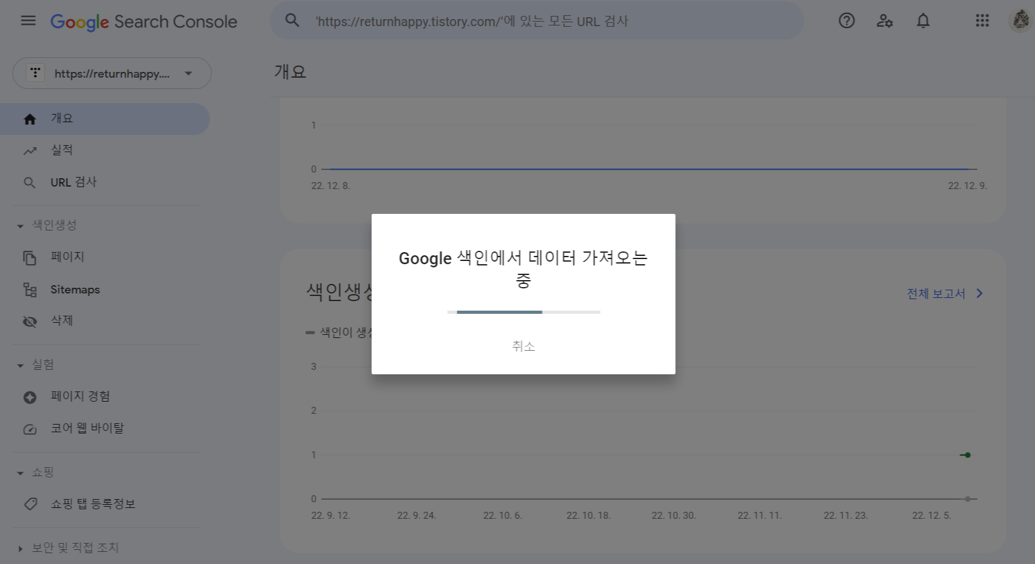Expand the 보안 및 직접 조치 section

[x=20, y=549]
